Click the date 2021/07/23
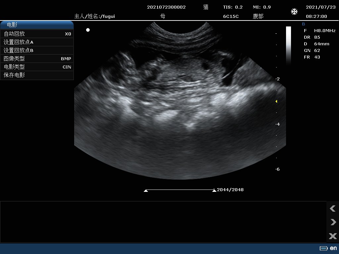Image resolution: width=339 pixels, height=254 pixels. click(320, 7)
